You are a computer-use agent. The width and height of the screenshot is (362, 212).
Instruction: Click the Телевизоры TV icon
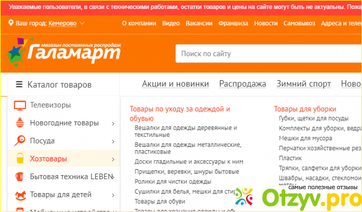coord(20,105)
